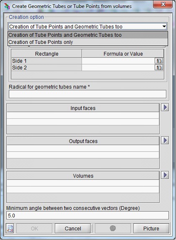Click the Minimum angle field showing 5.0

point(88,215)
